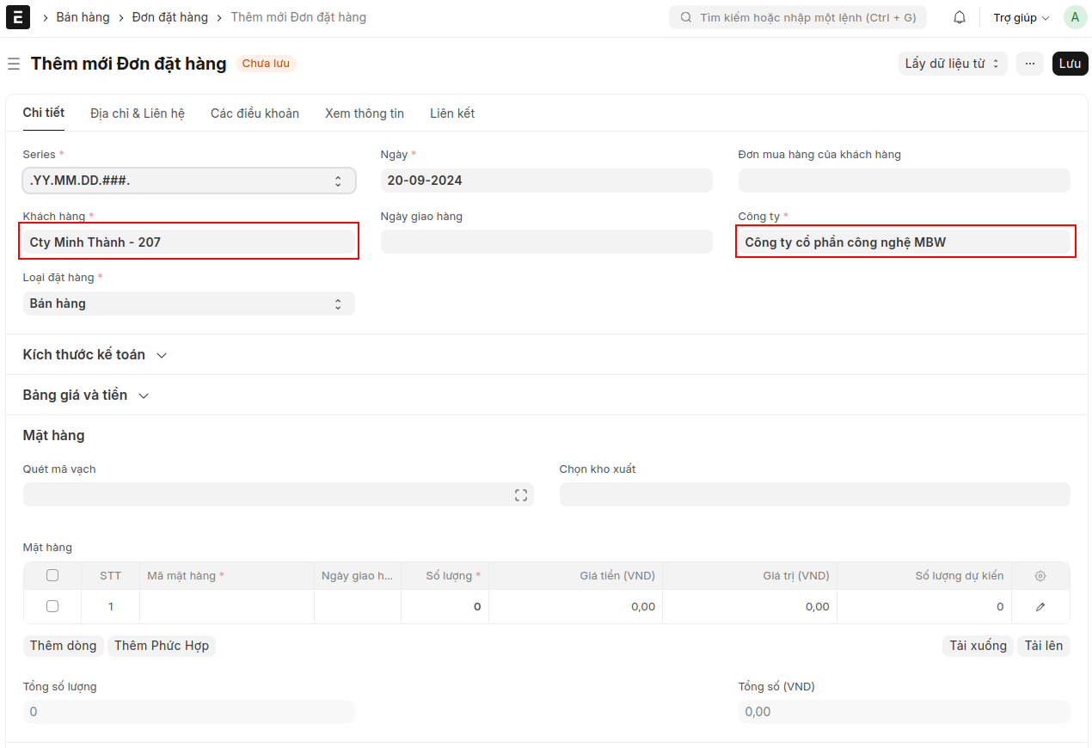Open the user avatar menu
Image resolution: width=1092 pixels, height=748 pixels.
click(1074, 17)
